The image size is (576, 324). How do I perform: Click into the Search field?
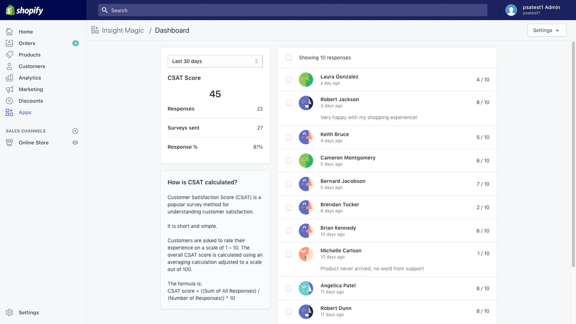[293, 10]
